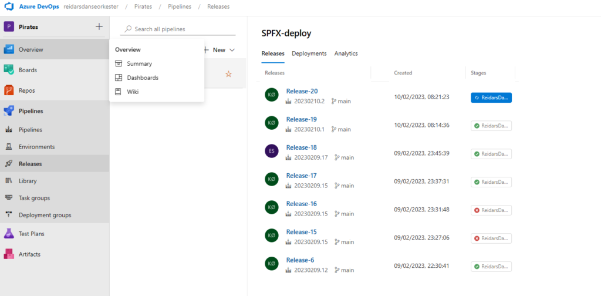Click the Environments icon
Viewport: 601px width, 296px height.
point(9,147)
